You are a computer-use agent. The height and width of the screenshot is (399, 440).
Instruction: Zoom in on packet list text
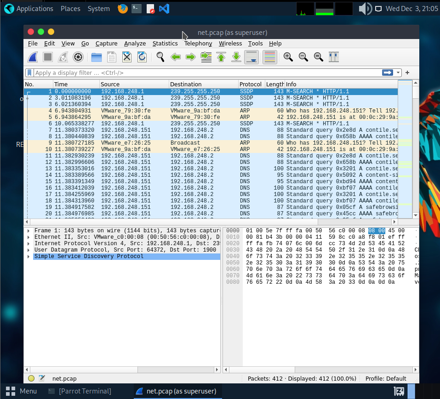(x=288, y=57)
